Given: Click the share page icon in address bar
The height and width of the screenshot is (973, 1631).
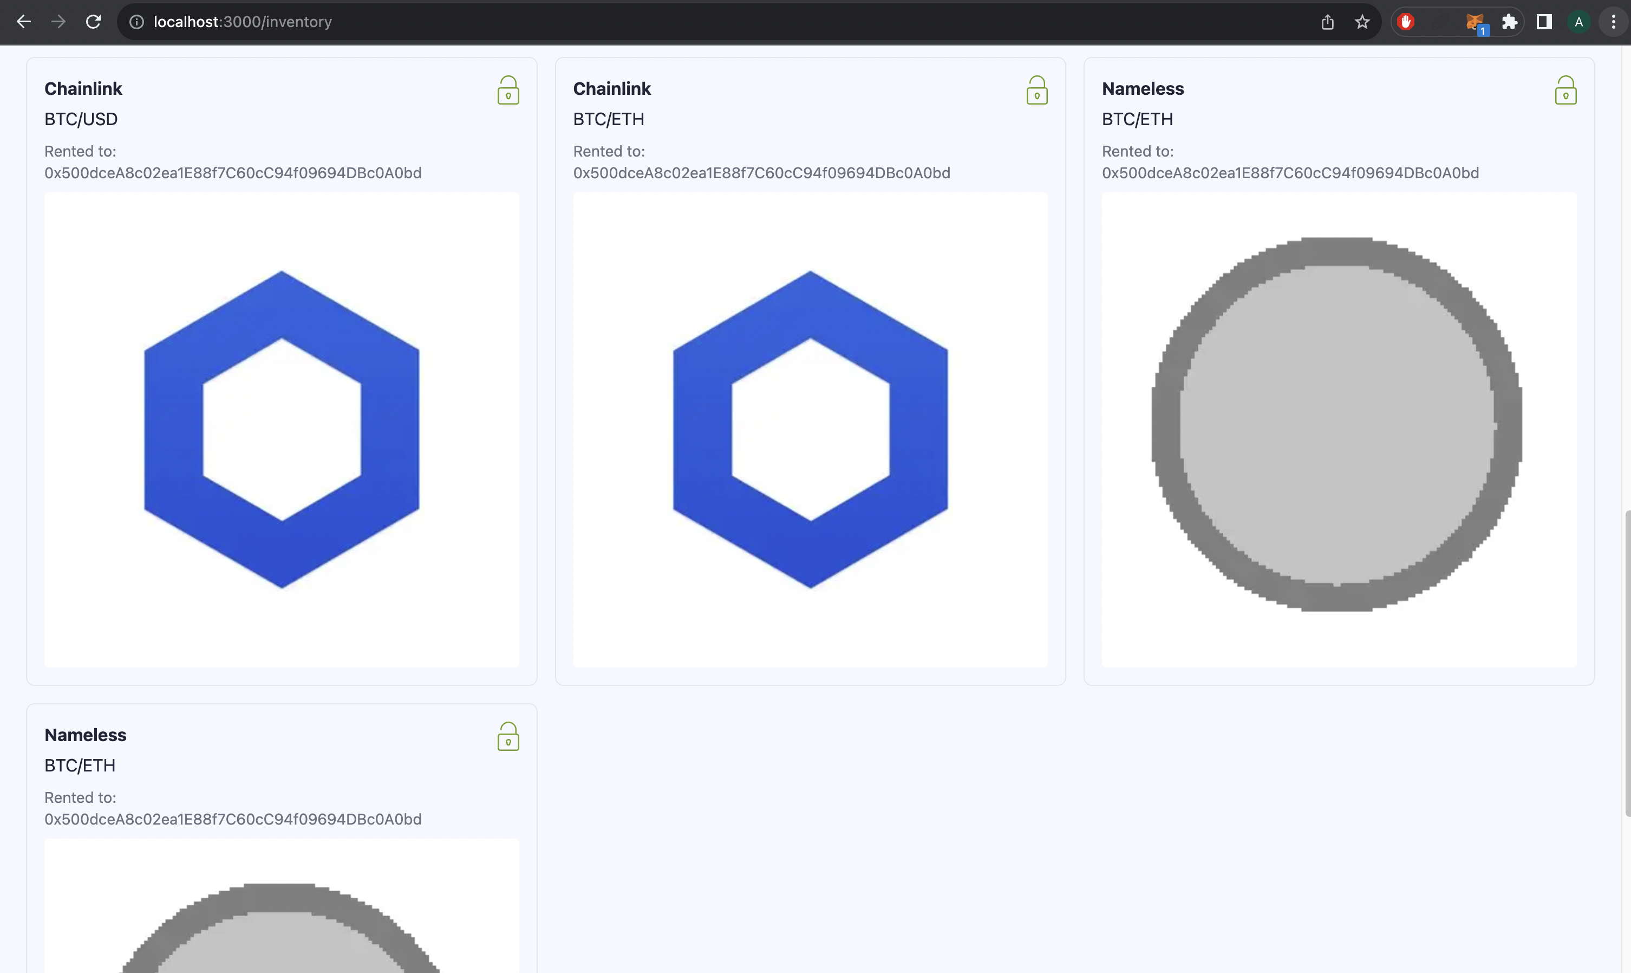Looking at the screenshot, I should pos(1328,22).
